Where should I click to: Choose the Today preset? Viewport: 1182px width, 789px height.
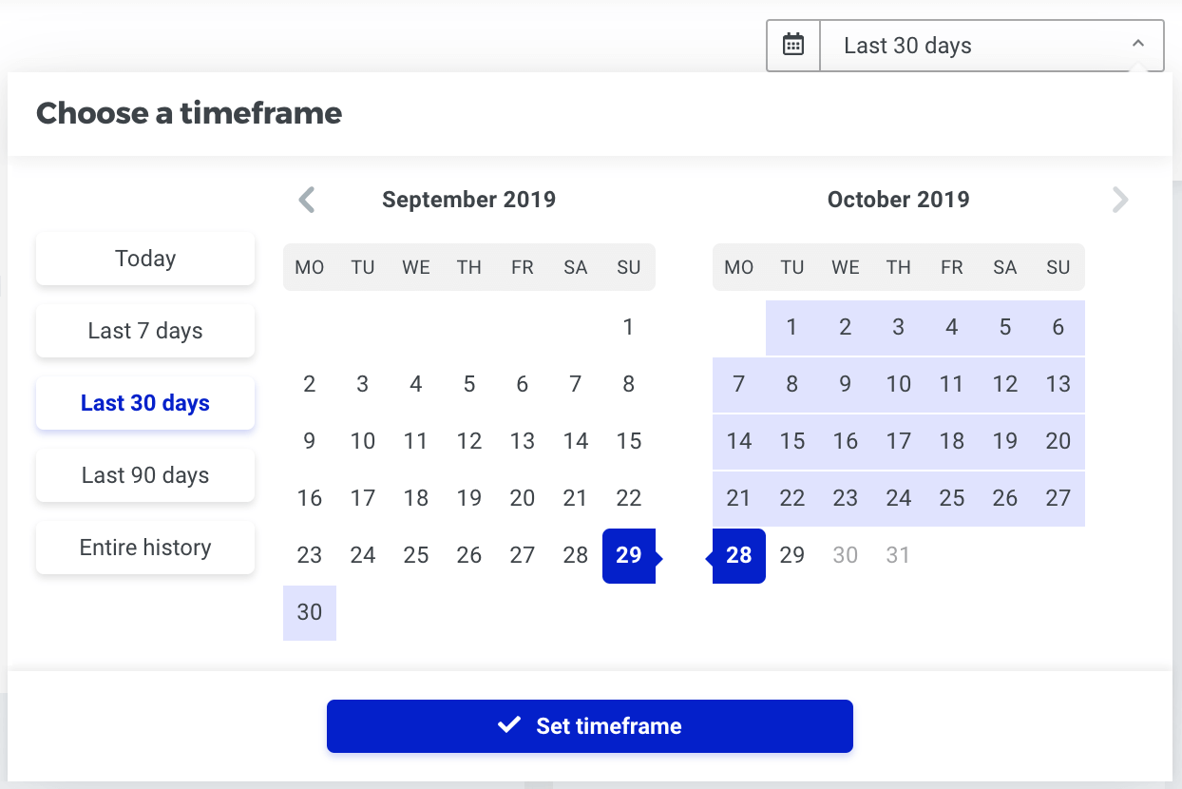(145, 259)
